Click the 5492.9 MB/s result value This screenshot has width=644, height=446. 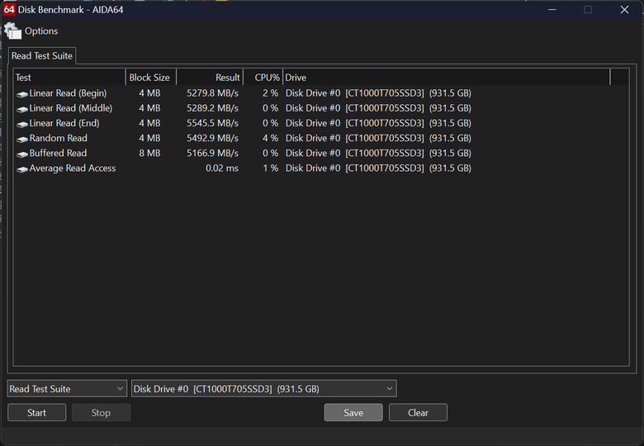212,138
